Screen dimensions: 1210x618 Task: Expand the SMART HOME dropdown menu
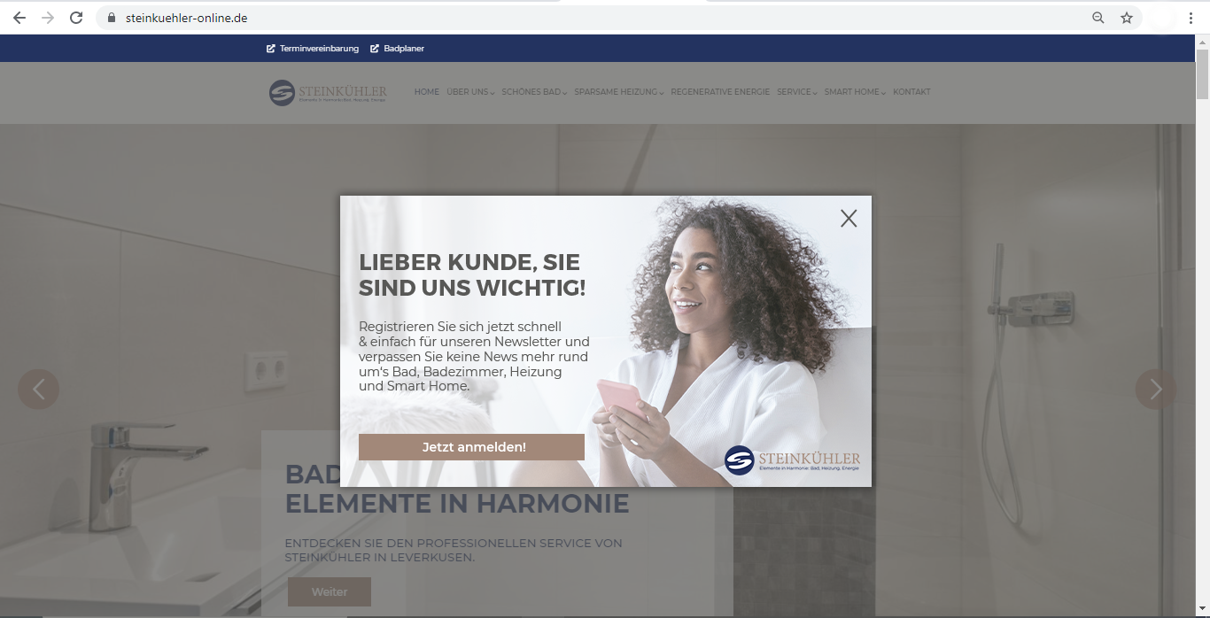point(855,92)
